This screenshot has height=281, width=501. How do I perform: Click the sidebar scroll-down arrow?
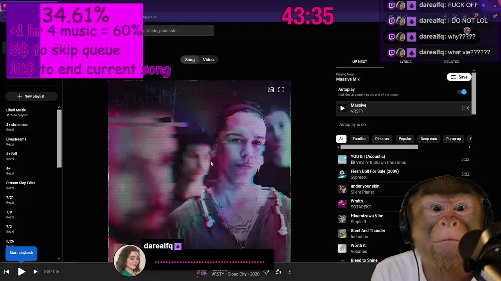59,258
